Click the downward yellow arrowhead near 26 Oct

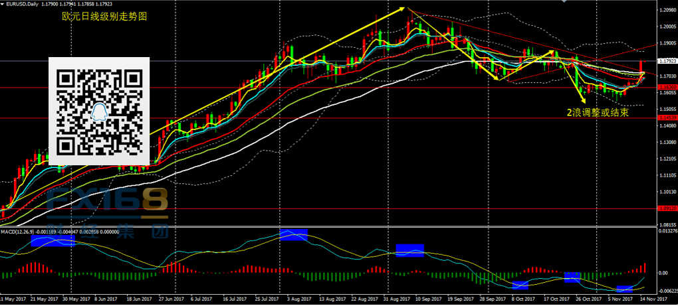point(583,100)
